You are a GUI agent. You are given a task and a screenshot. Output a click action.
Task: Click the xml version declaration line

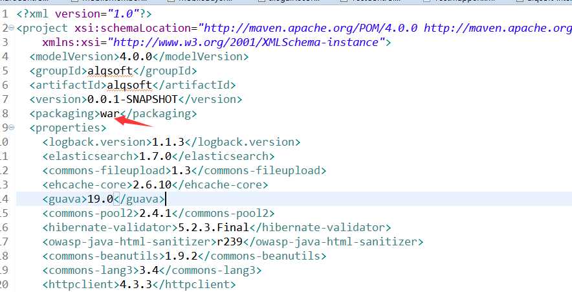tap(84, 14)
